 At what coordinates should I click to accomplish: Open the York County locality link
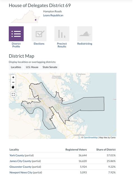[x=17, y=155]
